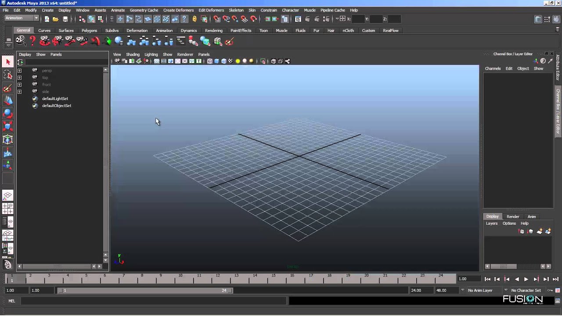
Task: Toggle Snap to grids magnet icon
Action: pos(217,19)
